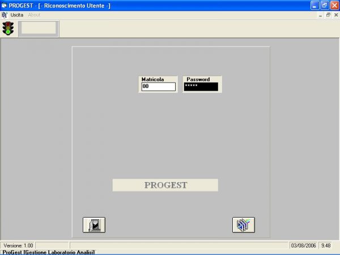Click the Password label

198,79
